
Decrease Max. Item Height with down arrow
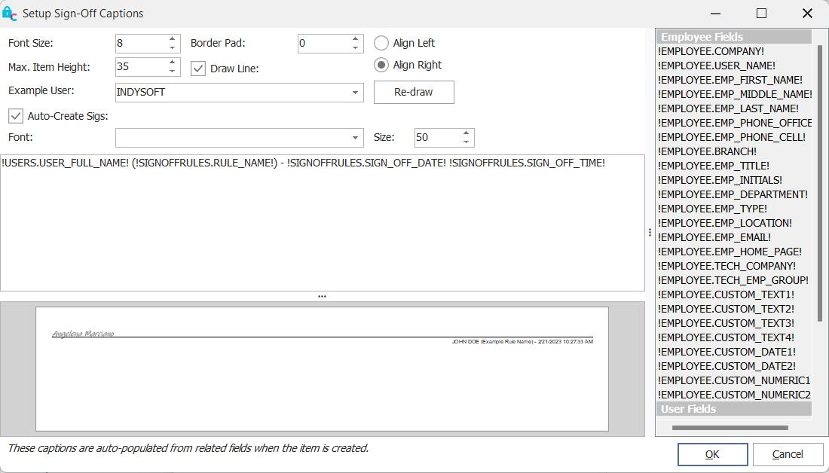[172, 72]
